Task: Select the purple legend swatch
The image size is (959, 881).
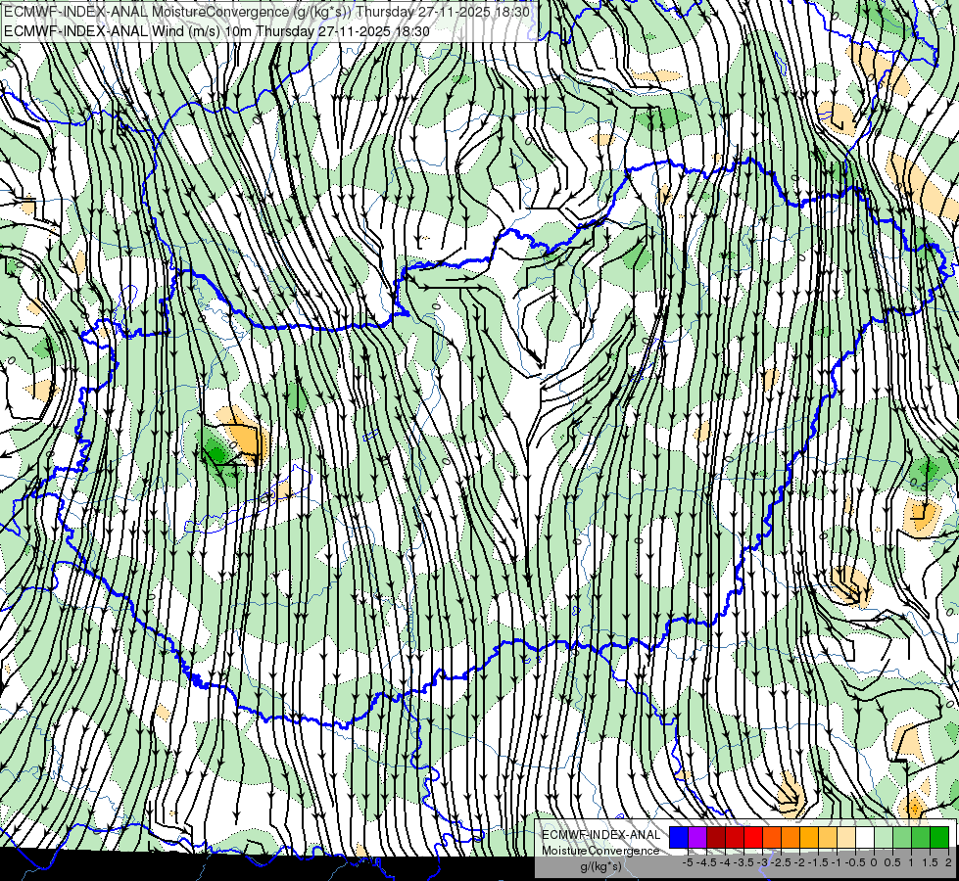Action: (697, 837)
